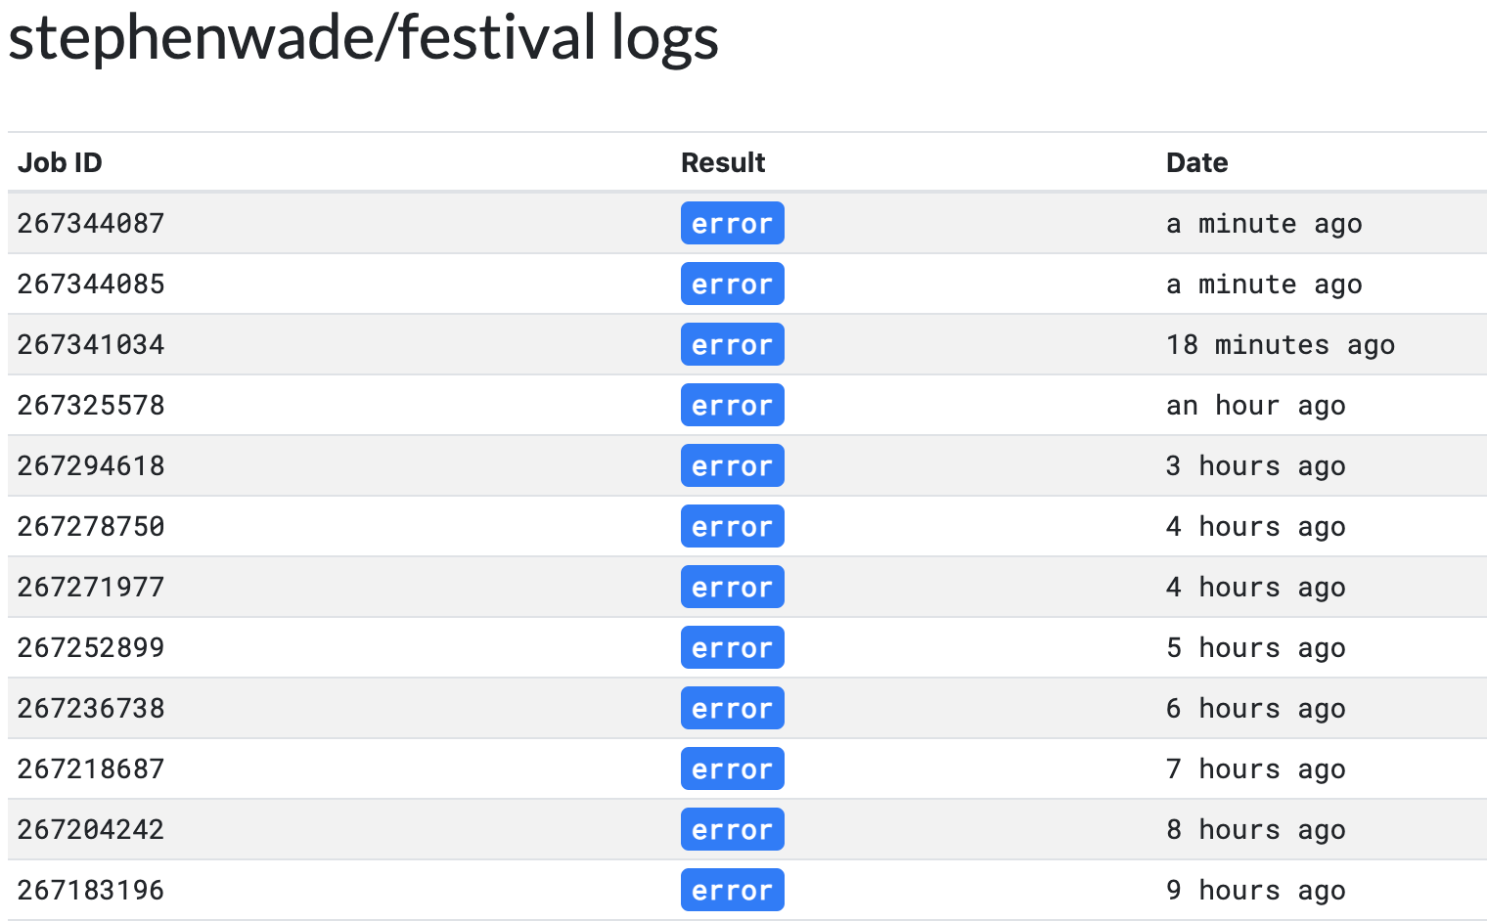
Task: Click the error badge for job 267341034
Action: [732, 344]
